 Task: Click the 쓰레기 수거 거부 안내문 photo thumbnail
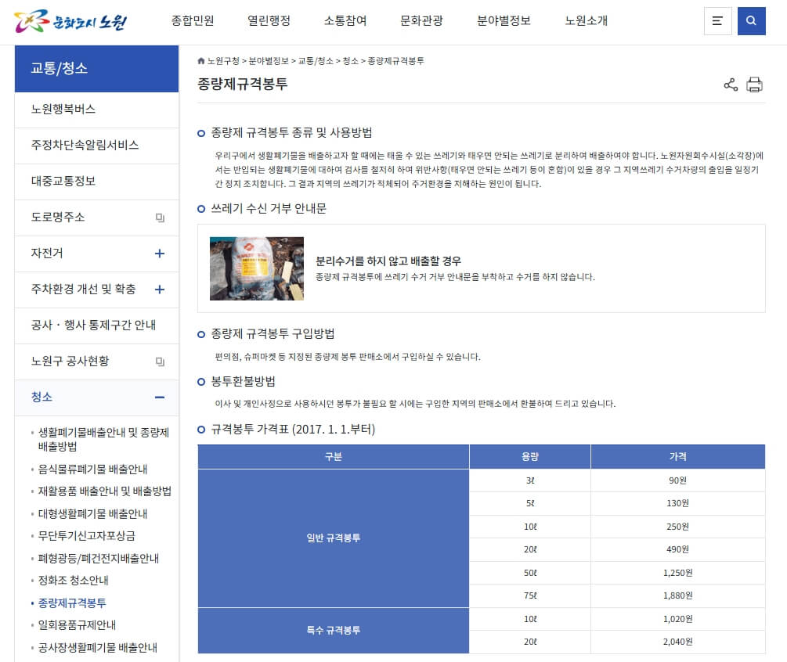256,270
